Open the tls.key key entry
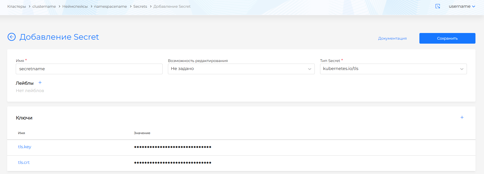Image resolution: width=484 pixels, height=174 pixels. [x=25, y=147]
